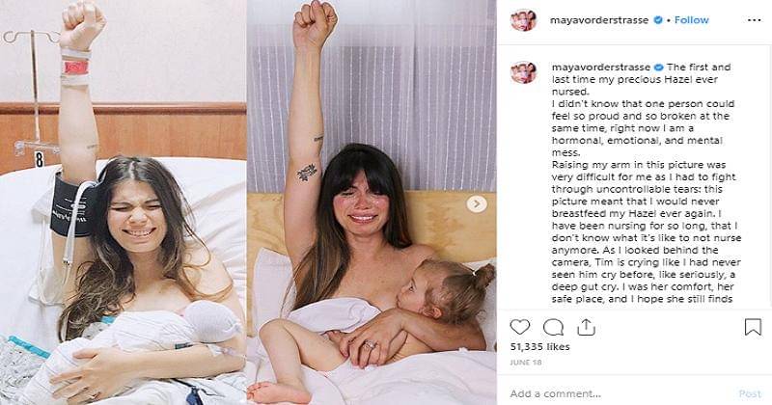Like the post with the heart icon

point(519,327)
